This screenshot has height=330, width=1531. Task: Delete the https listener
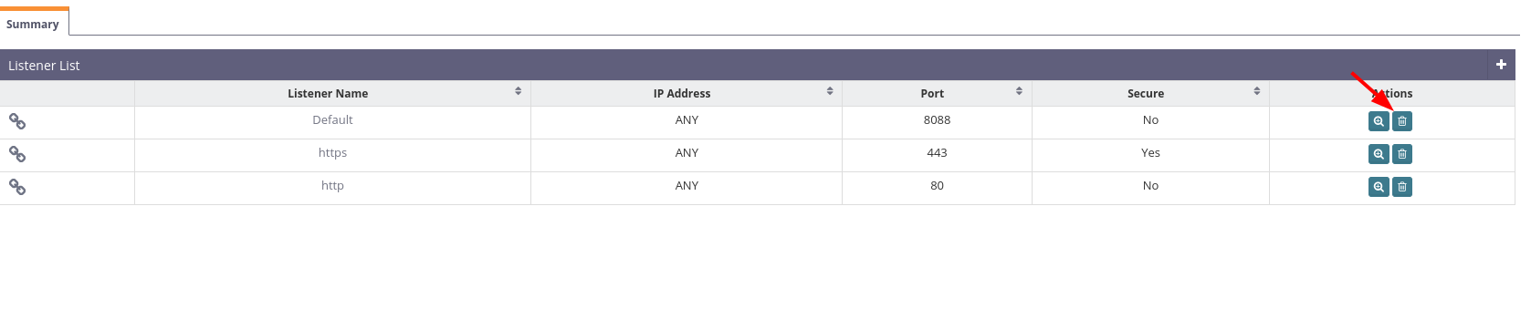[x=1402, y=154]
